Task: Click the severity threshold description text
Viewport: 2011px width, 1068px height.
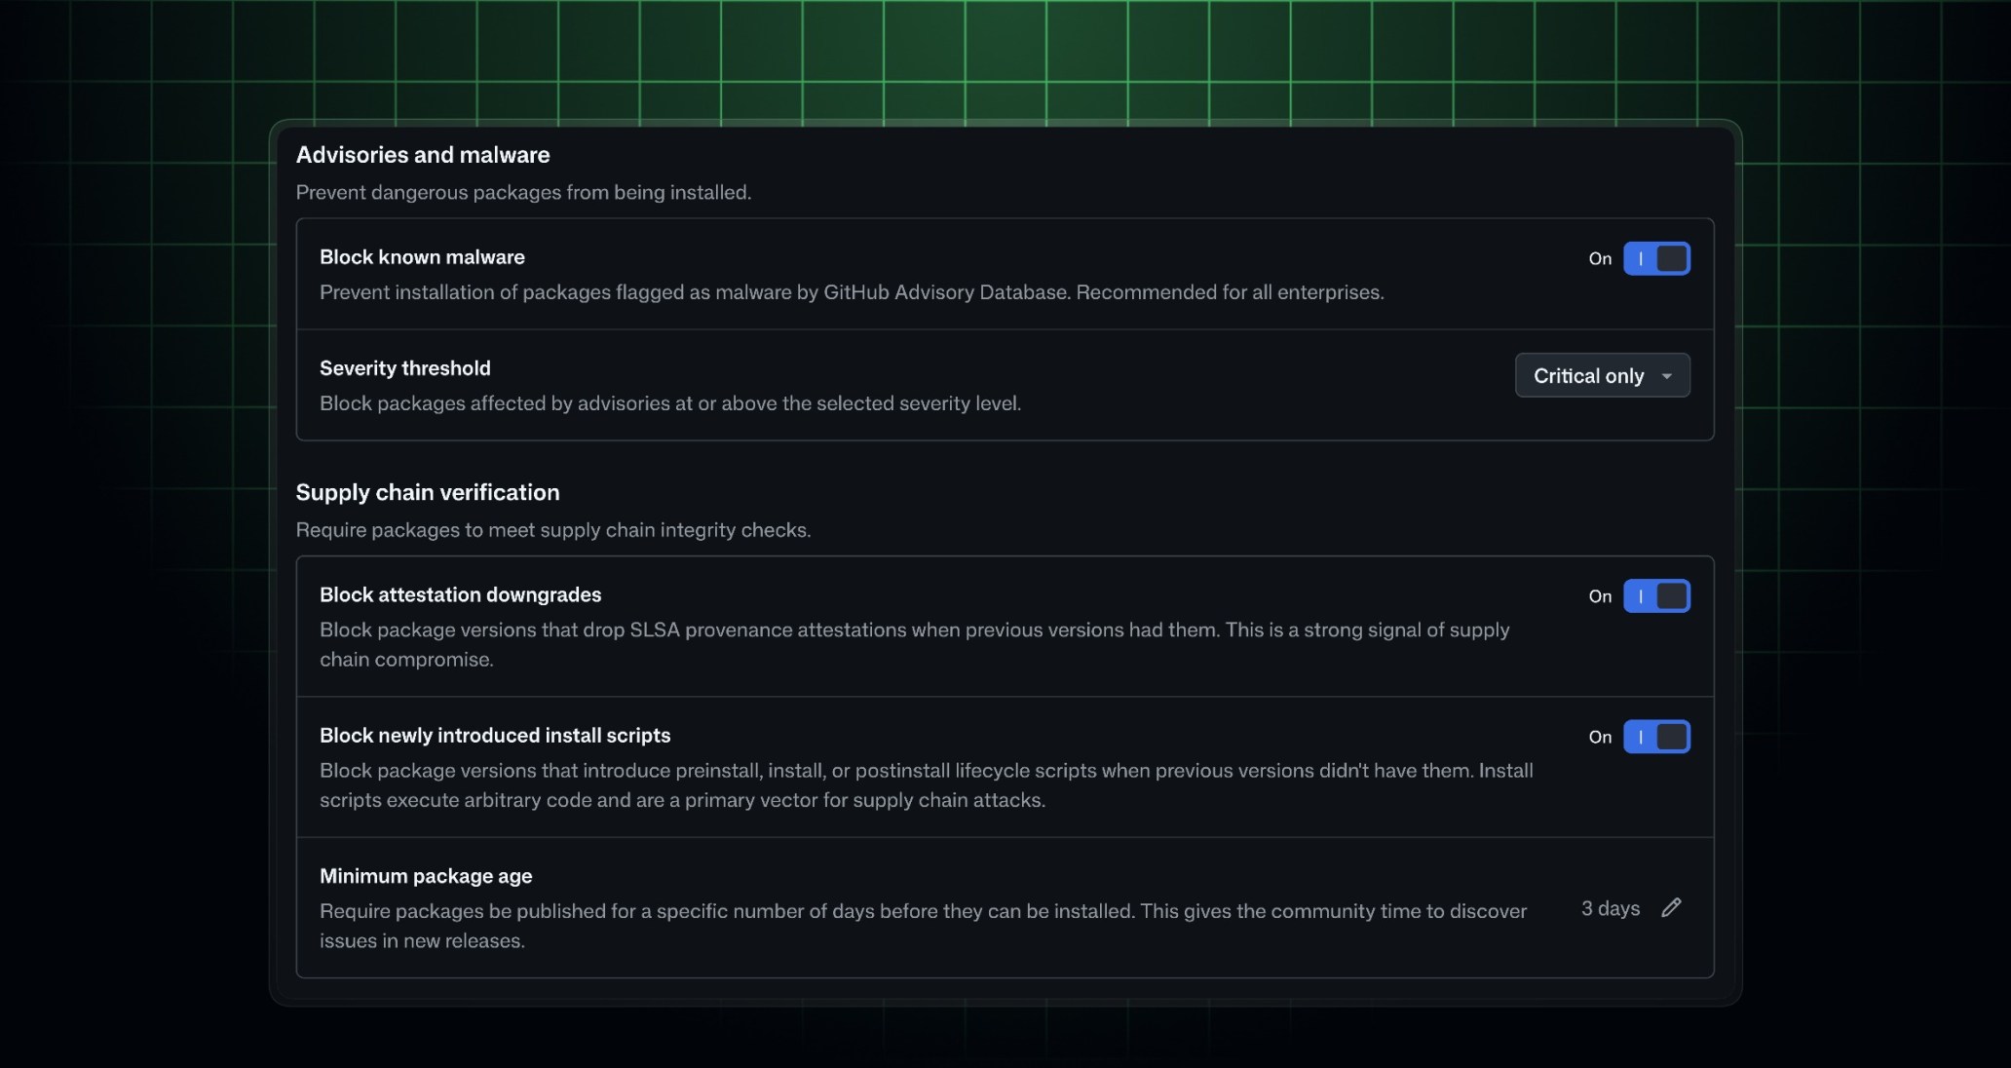Action: 670,403
